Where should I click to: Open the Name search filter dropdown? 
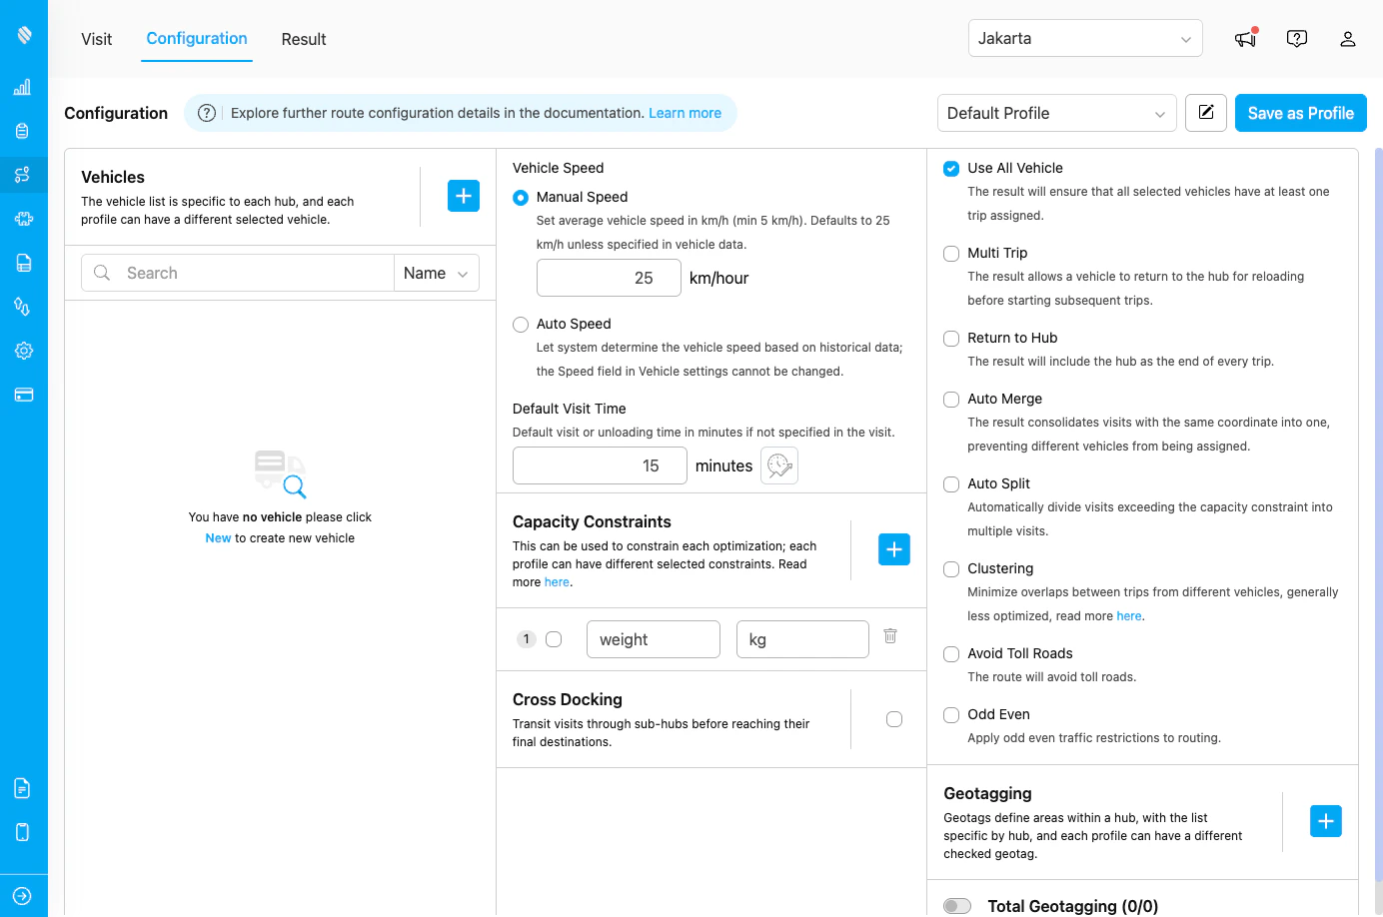click(x=437, y=273)
